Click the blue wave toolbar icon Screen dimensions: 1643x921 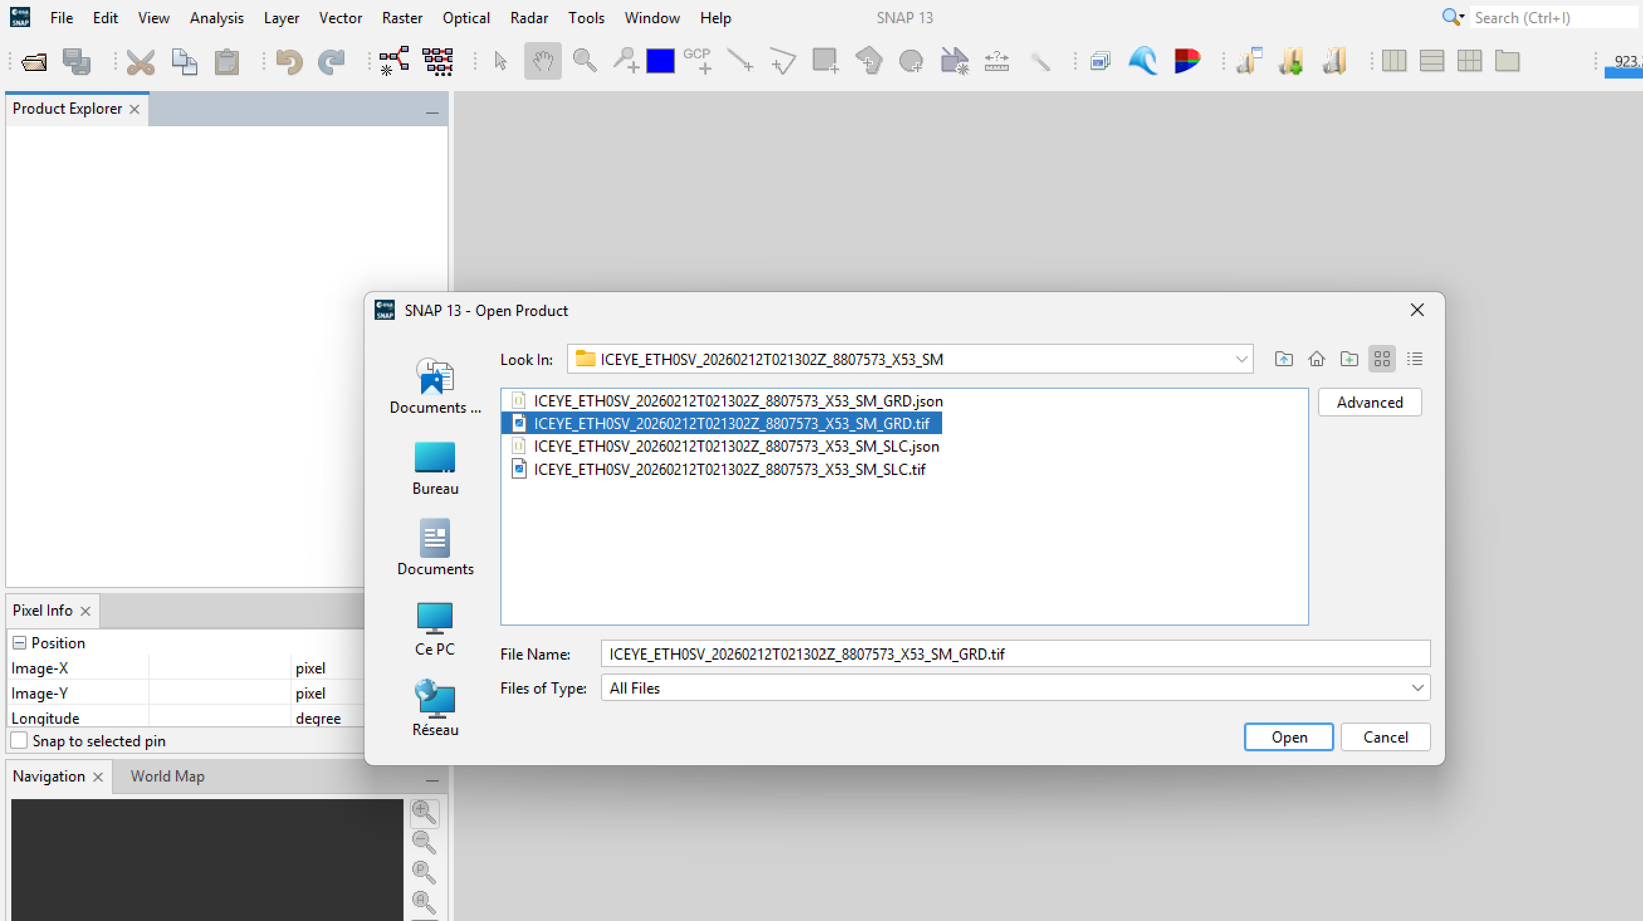pos(1143,61)
